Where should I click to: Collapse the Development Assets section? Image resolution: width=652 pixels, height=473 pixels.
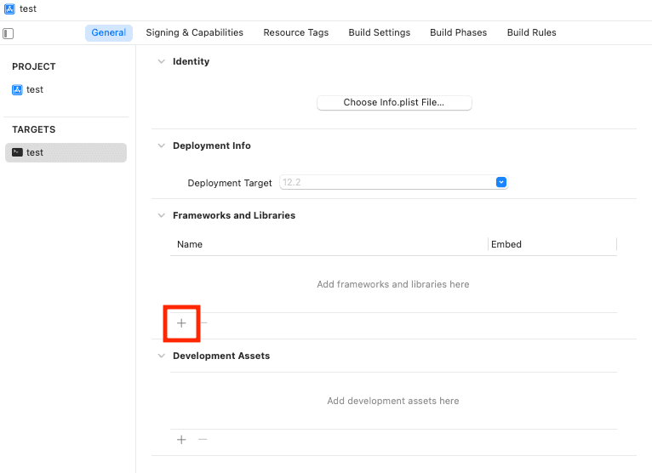pyautogui.click(x=161, y=356)
